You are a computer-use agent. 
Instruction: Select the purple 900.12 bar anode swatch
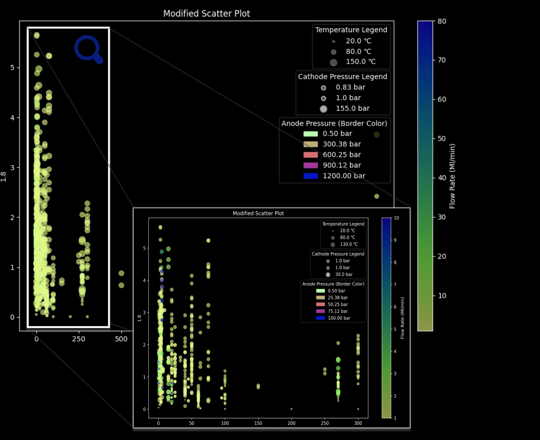[310, 165]
